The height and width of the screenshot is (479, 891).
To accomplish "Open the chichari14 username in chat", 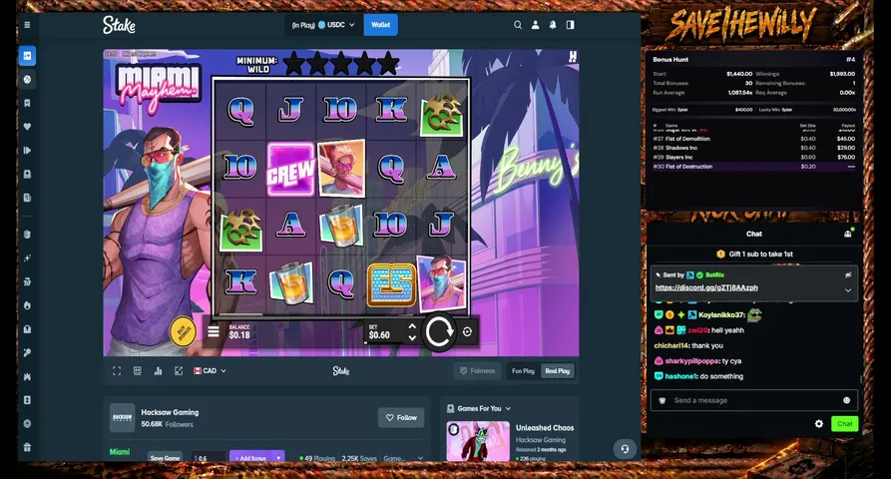I will [671, 345].
